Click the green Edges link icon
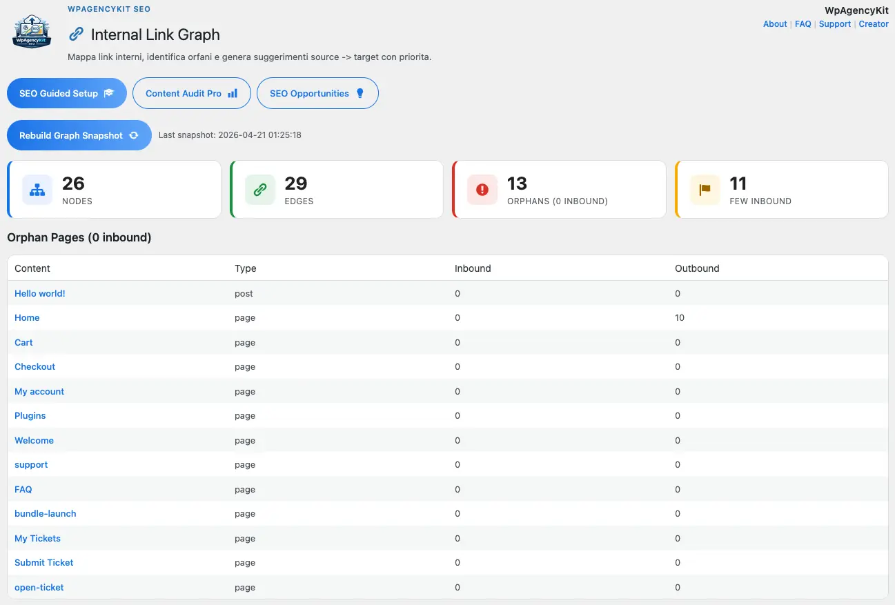The width and height of the screenshot is (895, 605). (x=260, y=190)
